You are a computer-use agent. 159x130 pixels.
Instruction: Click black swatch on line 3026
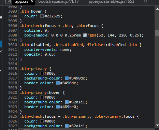point(42,121)
